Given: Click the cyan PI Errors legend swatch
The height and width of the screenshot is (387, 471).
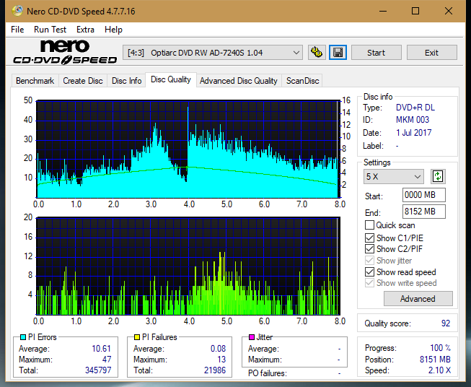Looking at the screenshot, I should click(23, 337).
